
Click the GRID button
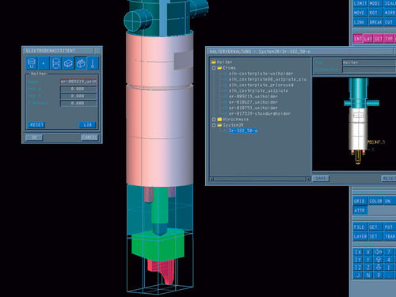(x=360, y=201)
